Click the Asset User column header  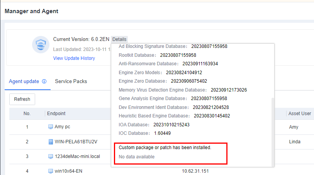[300, 114]
